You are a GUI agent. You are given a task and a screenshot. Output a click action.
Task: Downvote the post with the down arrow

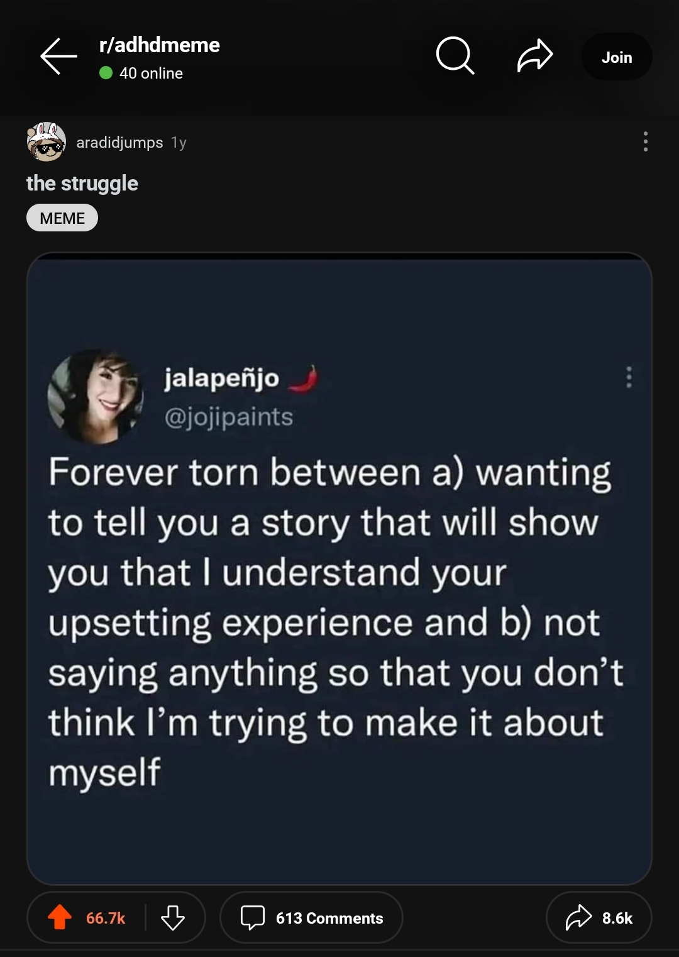pyautogui.click(x=172, y=917)
